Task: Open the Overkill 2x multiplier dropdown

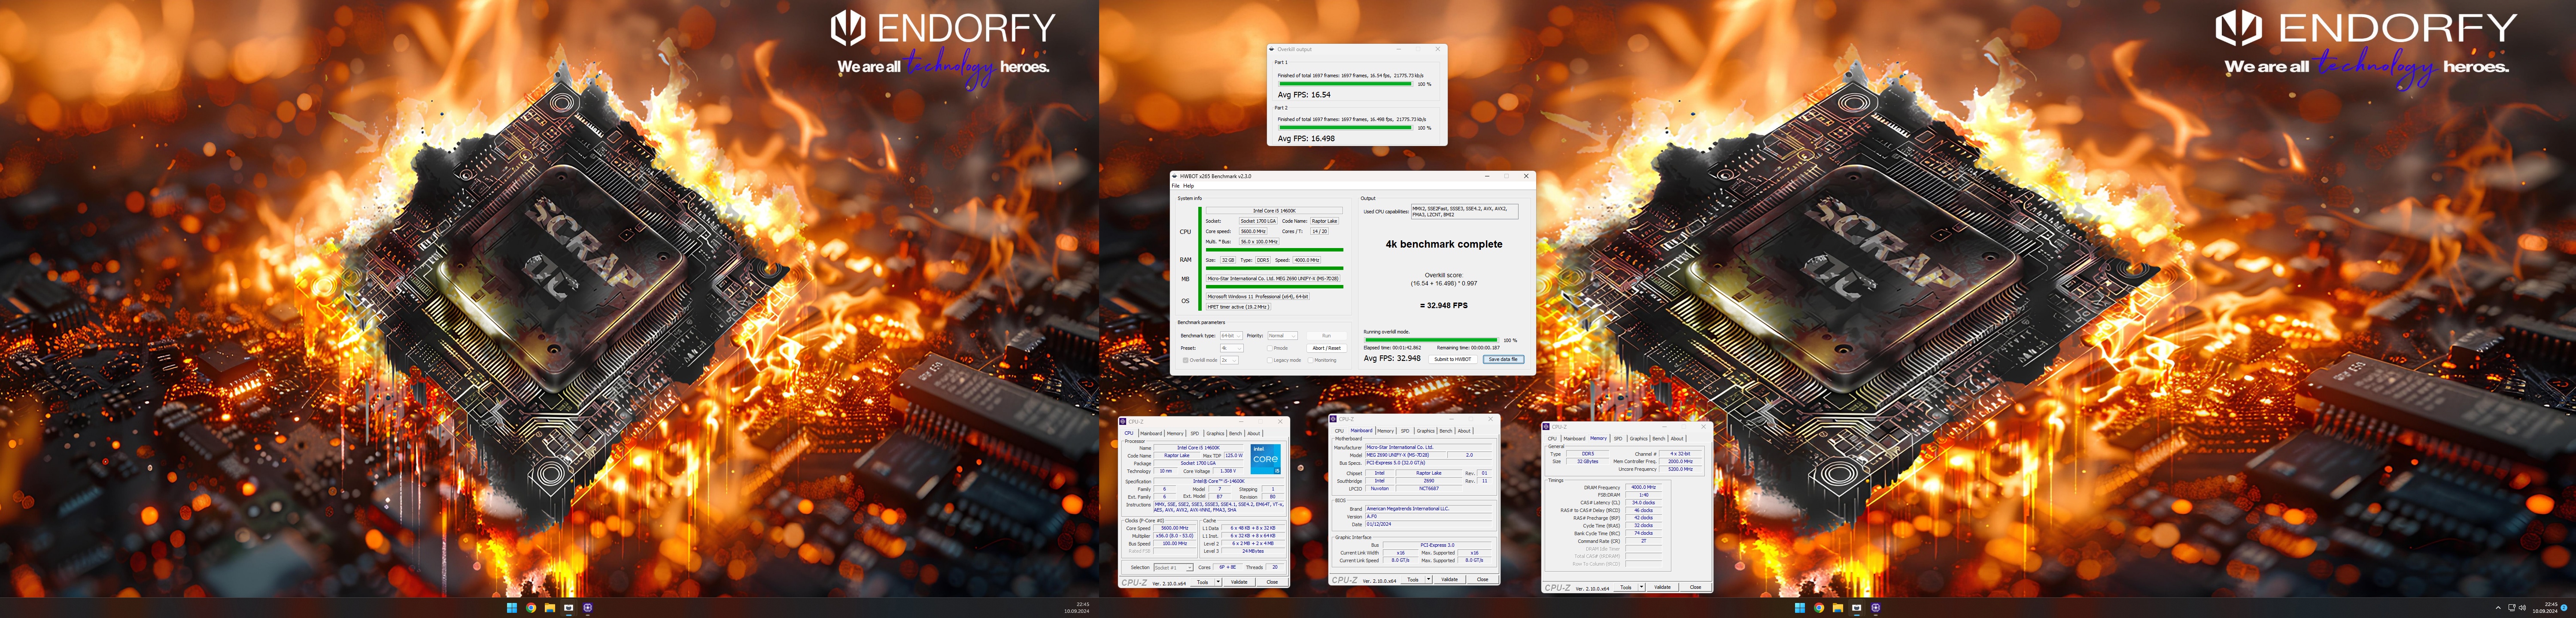Action: click(1229, 360)
